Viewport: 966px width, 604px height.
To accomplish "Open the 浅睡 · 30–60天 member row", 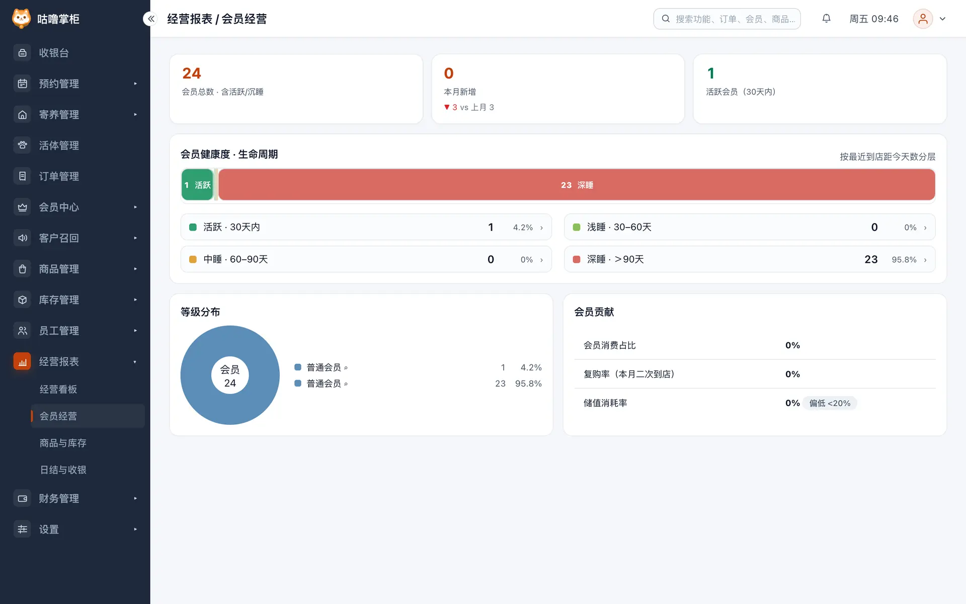I will [750, 227].
